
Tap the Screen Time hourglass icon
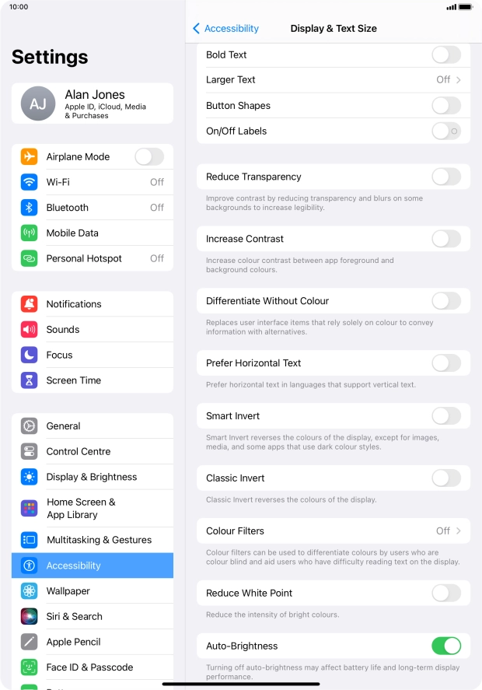pyautogui.click(x=29, y=380)
